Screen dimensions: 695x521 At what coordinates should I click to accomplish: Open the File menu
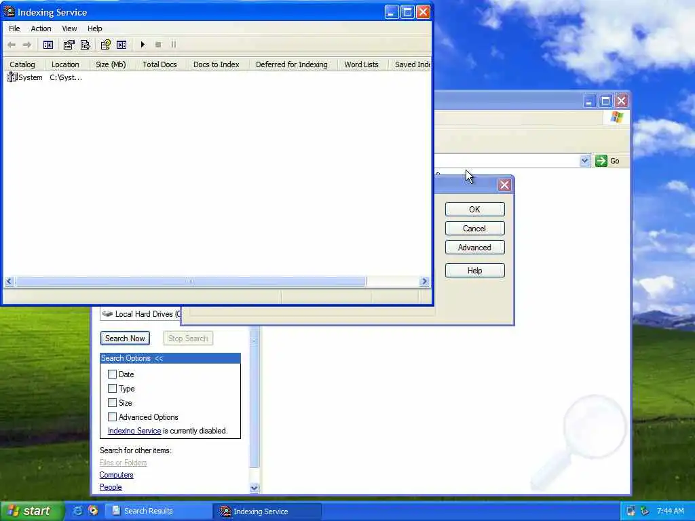(x=15, y=28)
